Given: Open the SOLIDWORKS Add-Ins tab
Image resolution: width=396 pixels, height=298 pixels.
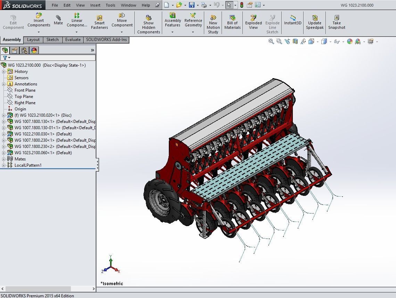Looking at the screenshot, I should click(106, 40).
